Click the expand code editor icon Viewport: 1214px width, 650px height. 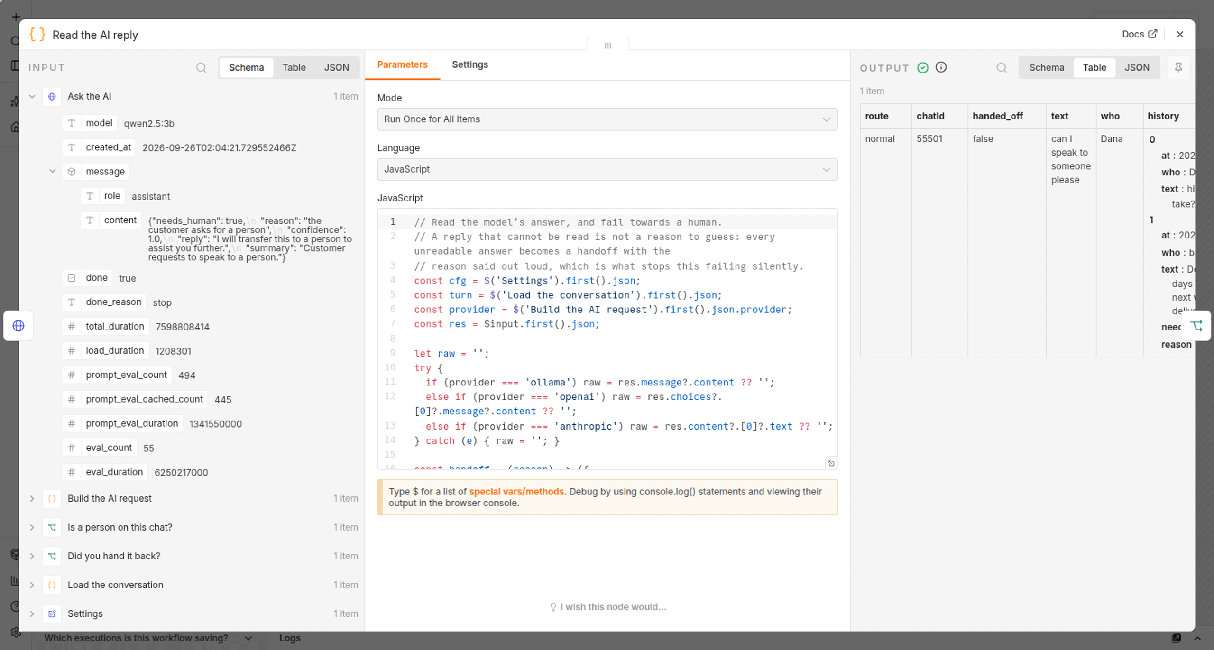click(x=831, y=463)
